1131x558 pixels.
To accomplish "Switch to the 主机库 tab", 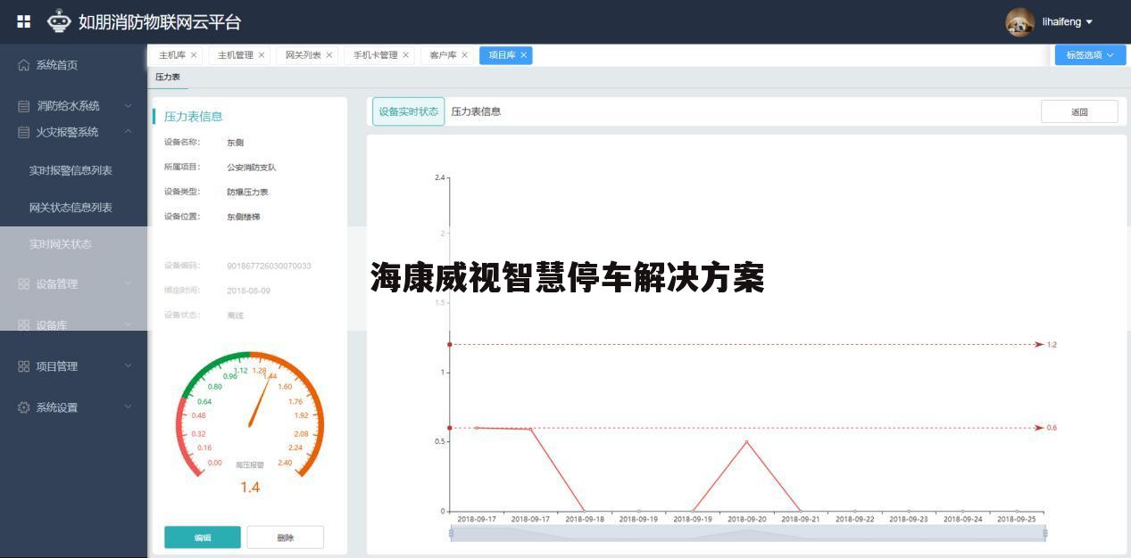I will tap(172, 55).
